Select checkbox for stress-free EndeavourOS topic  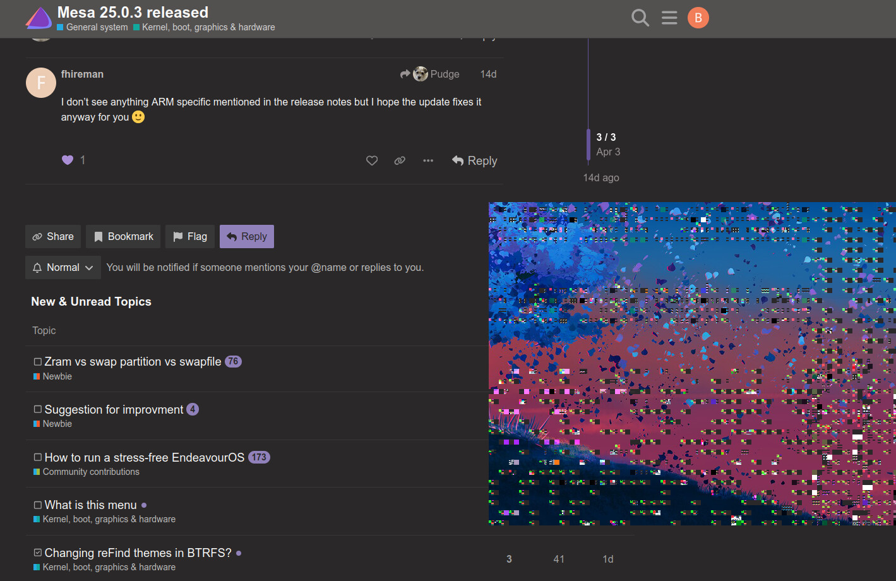38,457
